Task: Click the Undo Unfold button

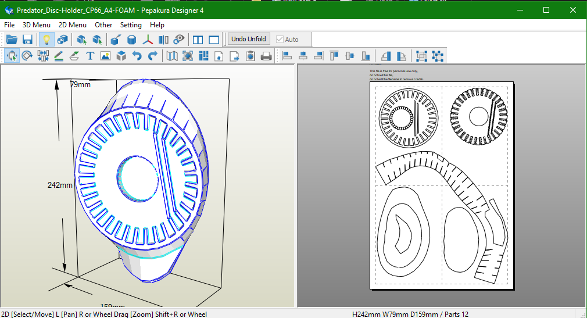Action: (249, 39)
